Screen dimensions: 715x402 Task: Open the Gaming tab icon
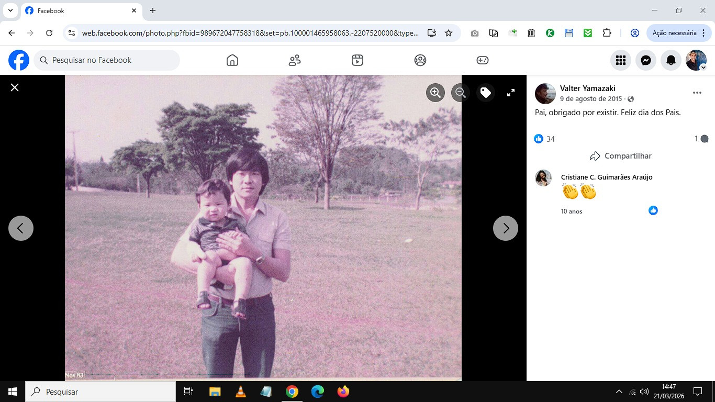[483, 60]
